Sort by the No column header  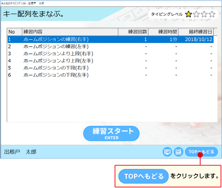pos(15,32)
